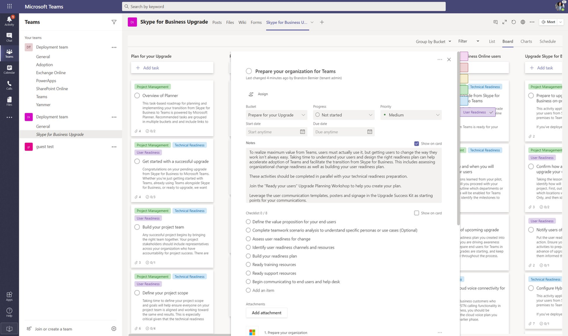
Task: Open the Calendar rail icon
Action: [x=9, y=69]
